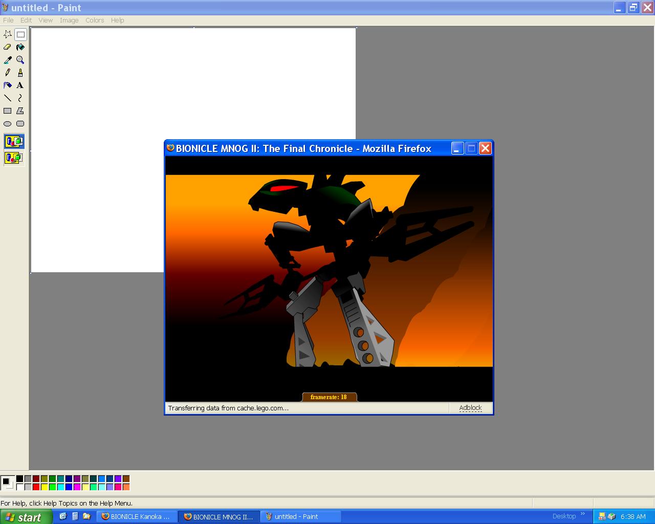Click the folder Quick Launch icon
Screen dimensions: 655x524
point(86,516)
